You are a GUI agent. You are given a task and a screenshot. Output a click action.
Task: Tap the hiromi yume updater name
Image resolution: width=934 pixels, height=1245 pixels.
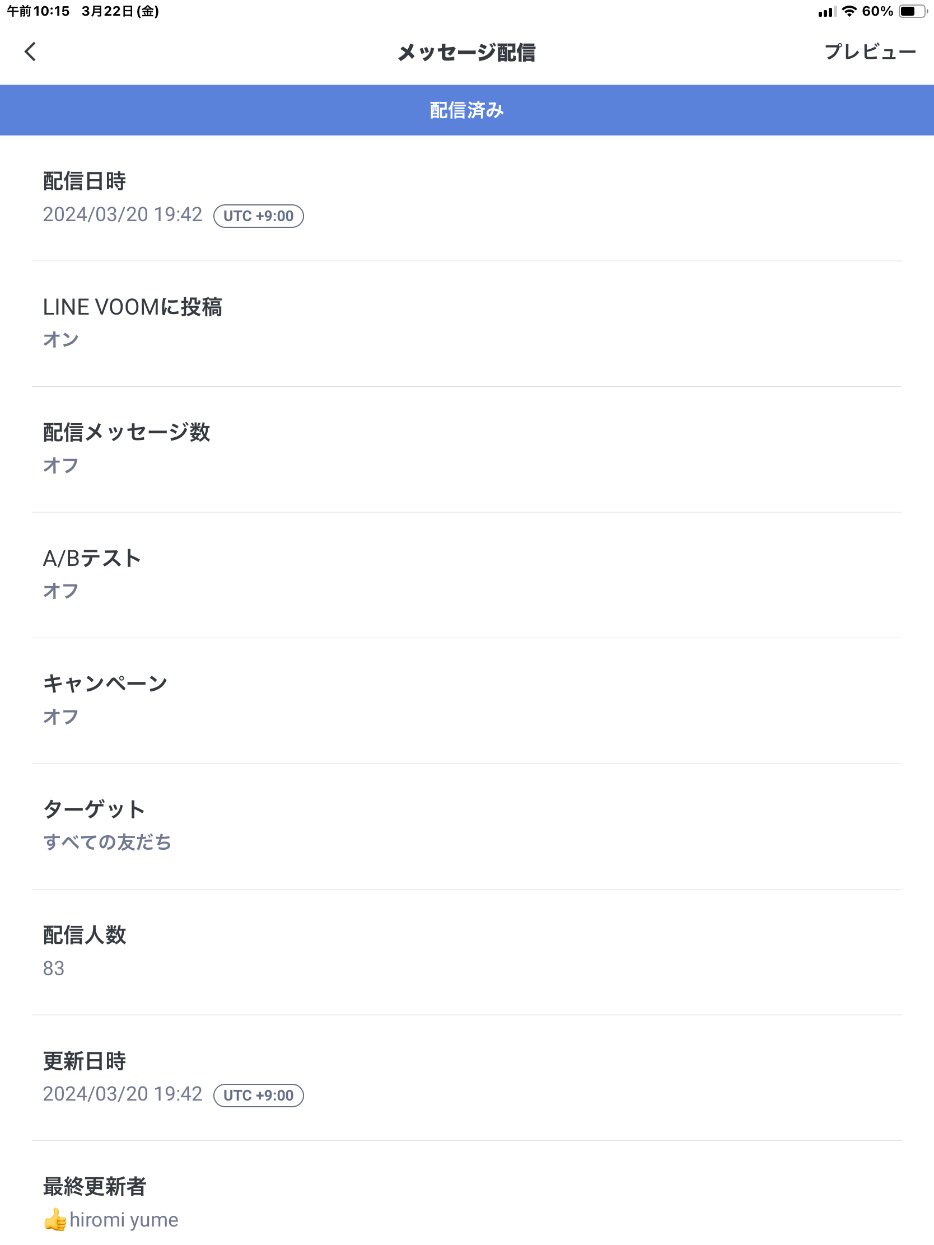(x=124, y=1220)
